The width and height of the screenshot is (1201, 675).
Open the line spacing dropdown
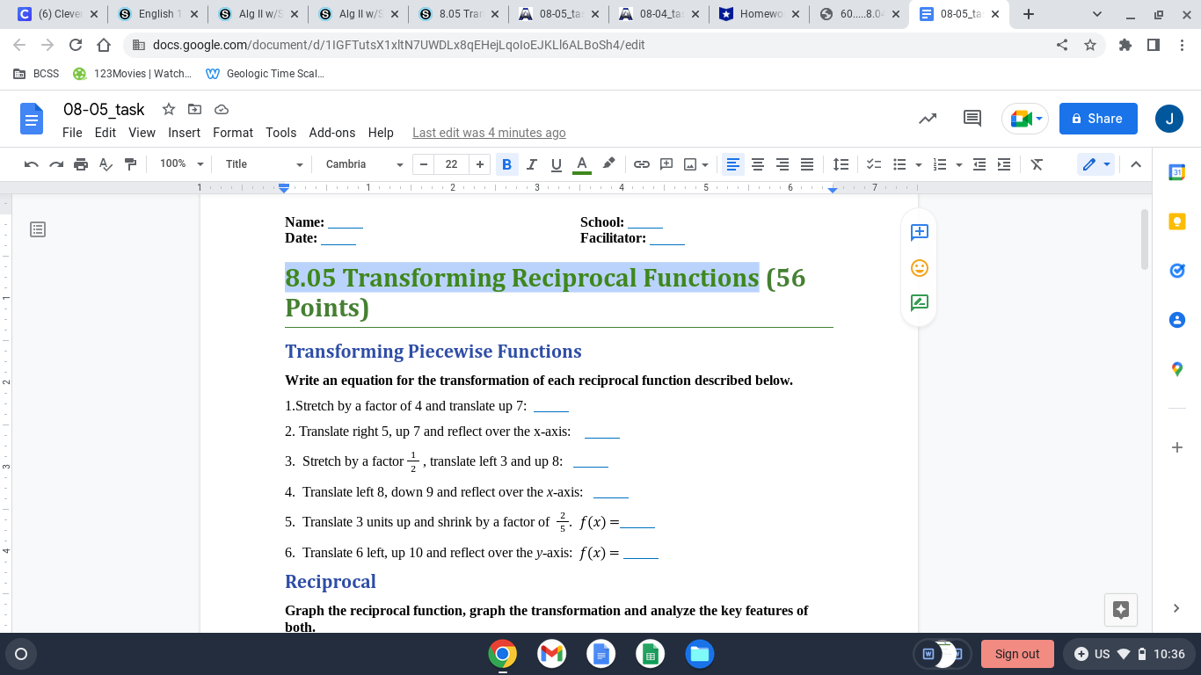tap(841, 164)
